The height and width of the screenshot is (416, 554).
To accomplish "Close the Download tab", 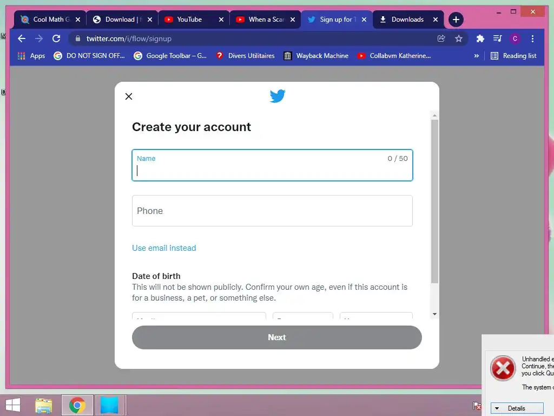I will (150, 19).
